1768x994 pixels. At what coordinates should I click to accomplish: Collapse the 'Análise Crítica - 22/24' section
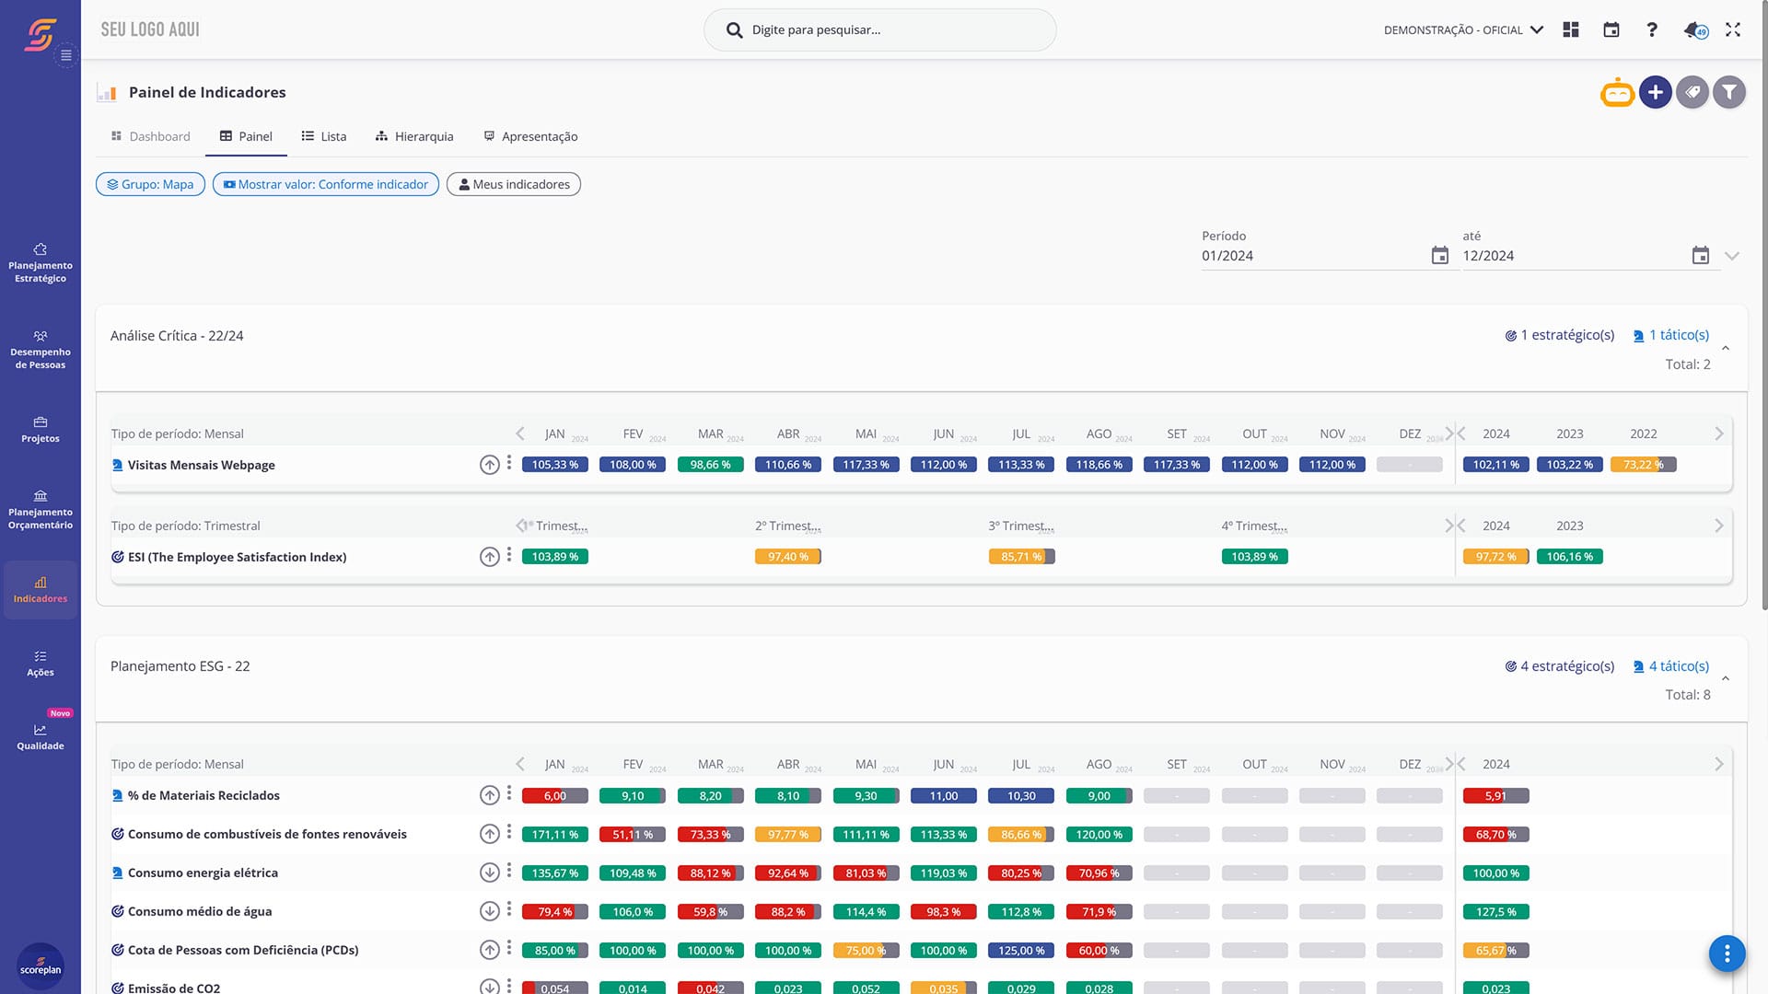1726,349
